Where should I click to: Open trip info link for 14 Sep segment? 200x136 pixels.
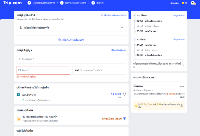179,39
